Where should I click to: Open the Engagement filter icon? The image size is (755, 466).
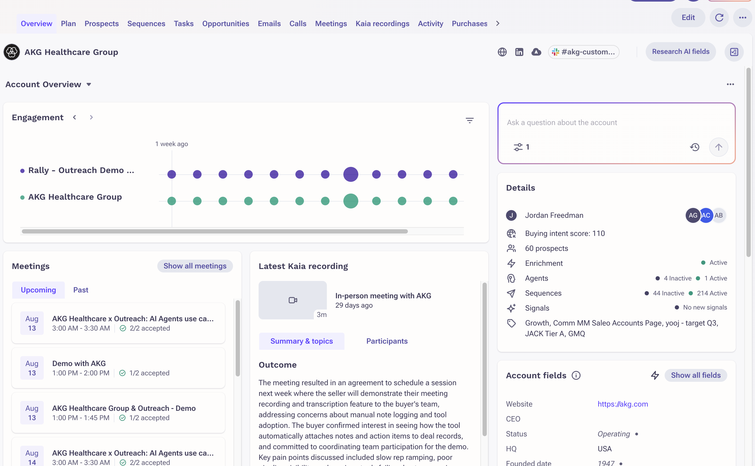(469, 120)
